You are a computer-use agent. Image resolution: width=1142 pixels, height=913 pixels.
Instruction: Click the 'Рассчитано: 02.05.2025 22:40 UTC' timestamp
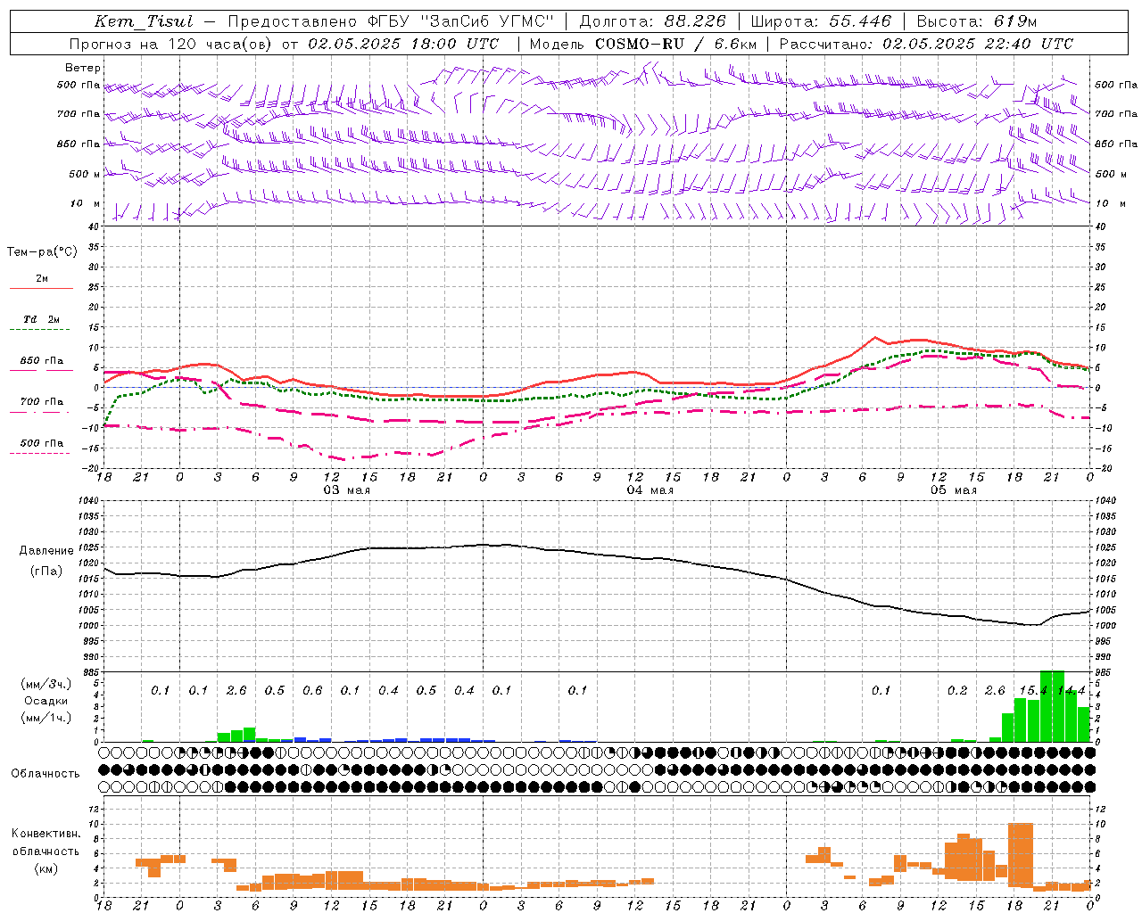click(x=926, y=44)
